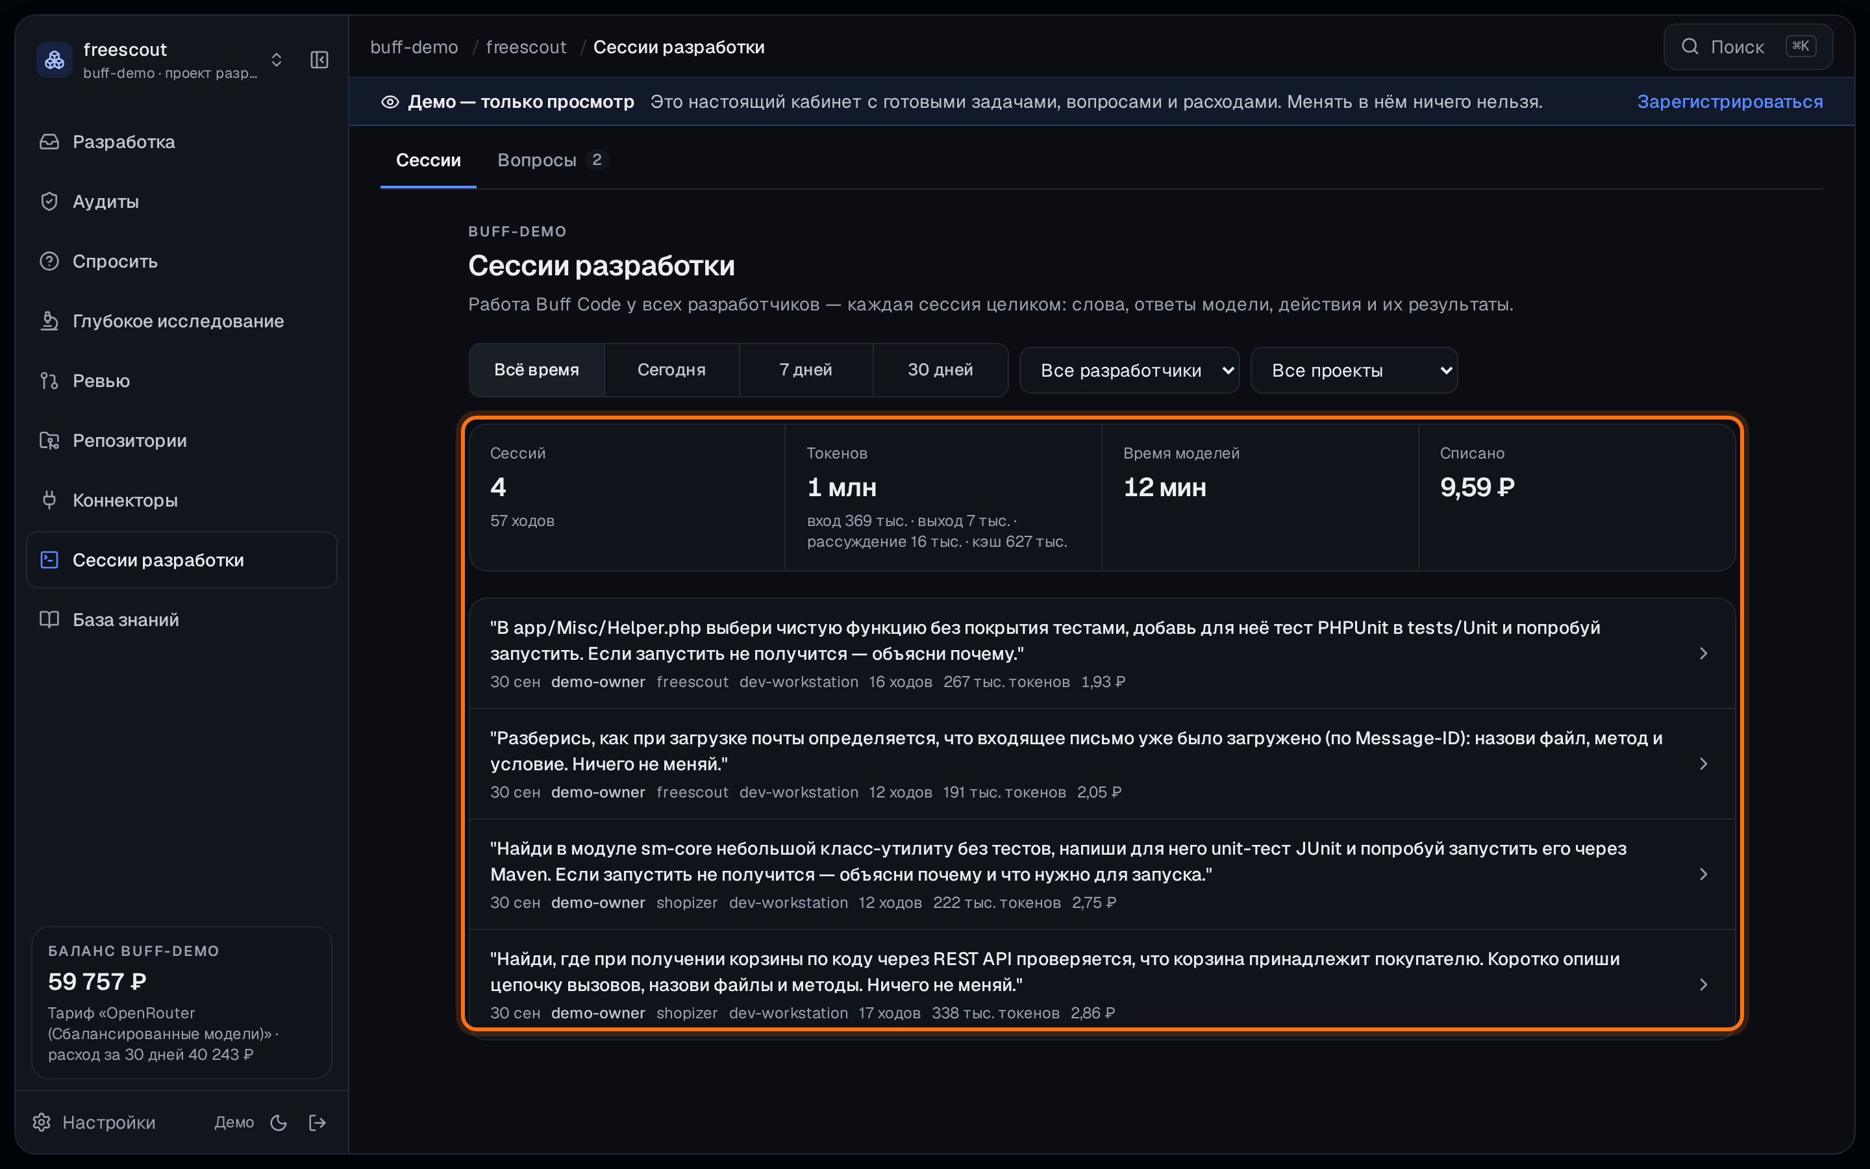The width and height of the screenshot is (1870, 1169).
Task: Toggle dark mode moon icon
Action: [x=279, y=1123]
